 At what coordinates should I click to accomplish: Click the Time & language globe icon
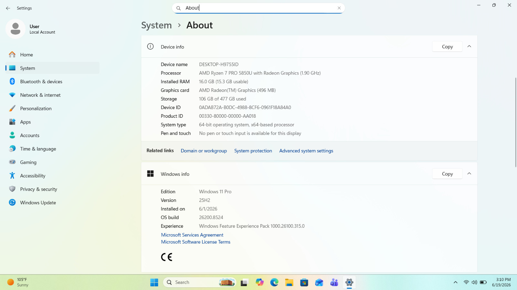(x=12, y=149)
